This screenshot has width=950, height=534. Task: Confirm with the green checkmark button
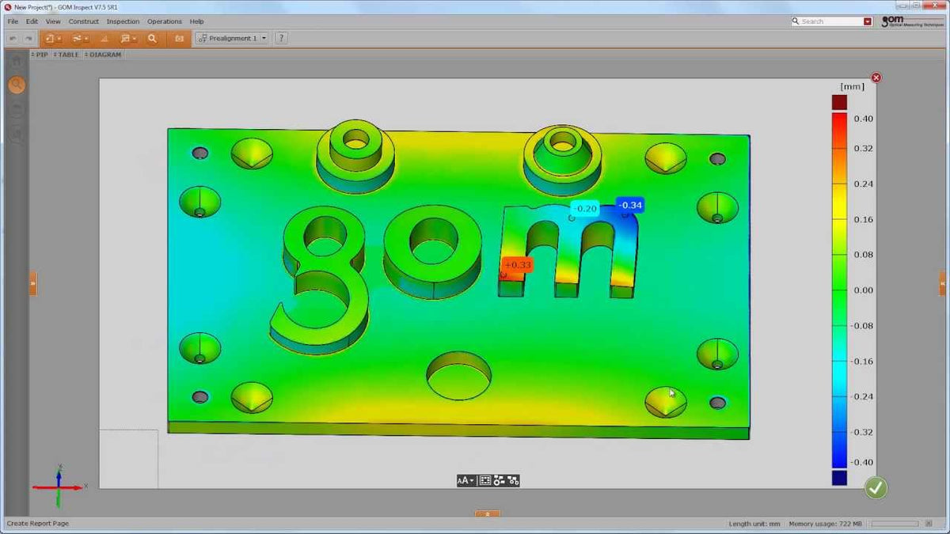click(x=875, y=489)
